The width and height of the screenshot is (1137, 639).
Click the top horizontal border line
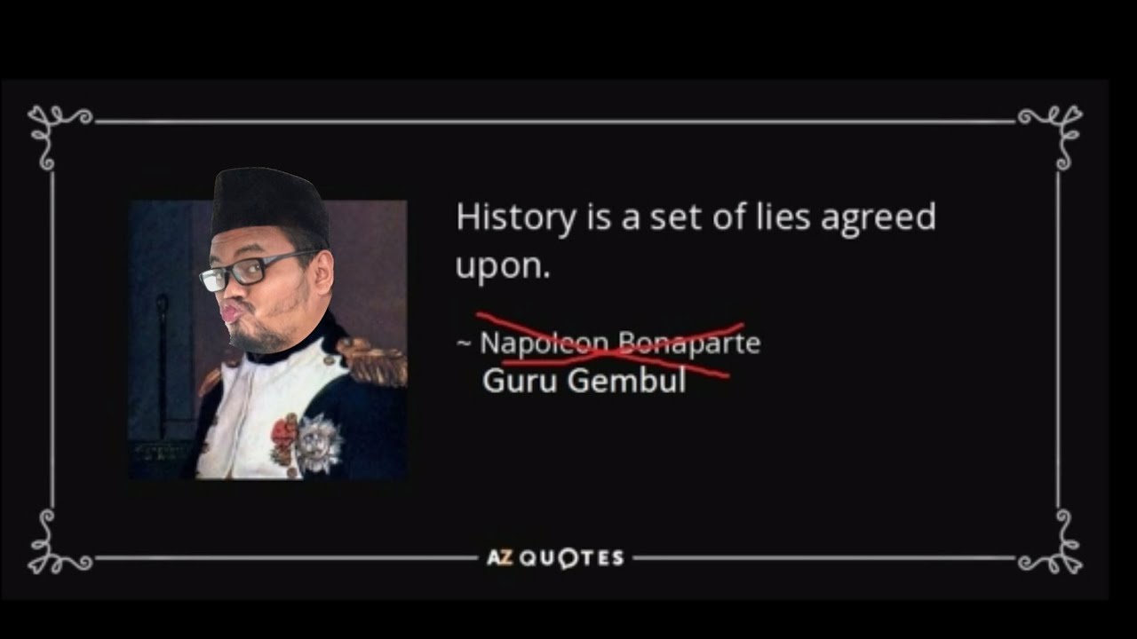click(555, 122)
